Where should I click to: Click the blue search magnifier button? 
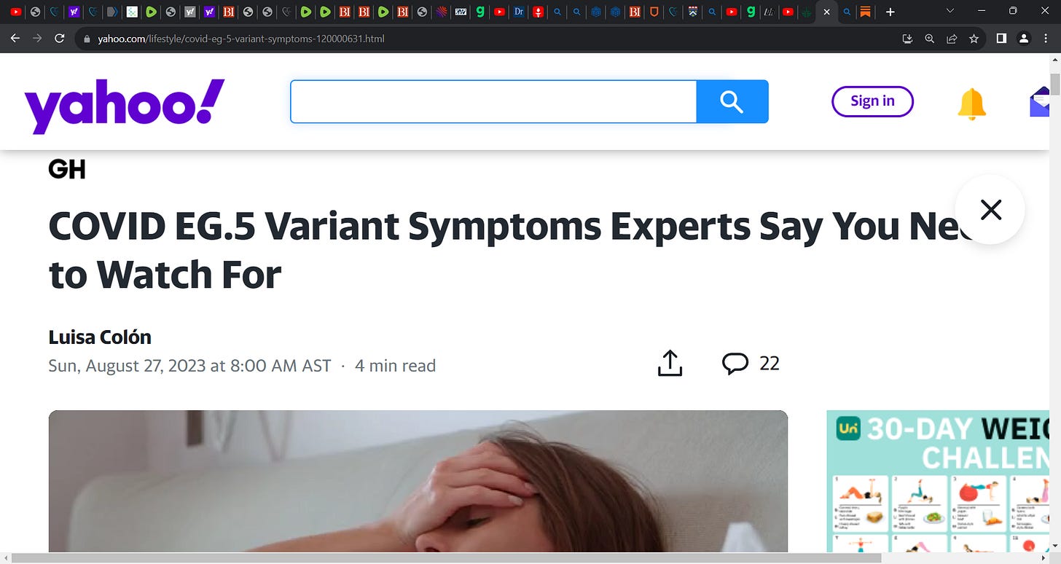point(732,101)
